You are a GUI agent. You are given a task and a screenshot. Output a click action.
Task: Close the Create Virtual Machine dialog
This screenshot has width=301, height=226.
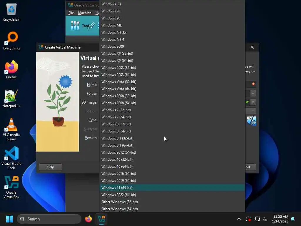tap(252, 47)
